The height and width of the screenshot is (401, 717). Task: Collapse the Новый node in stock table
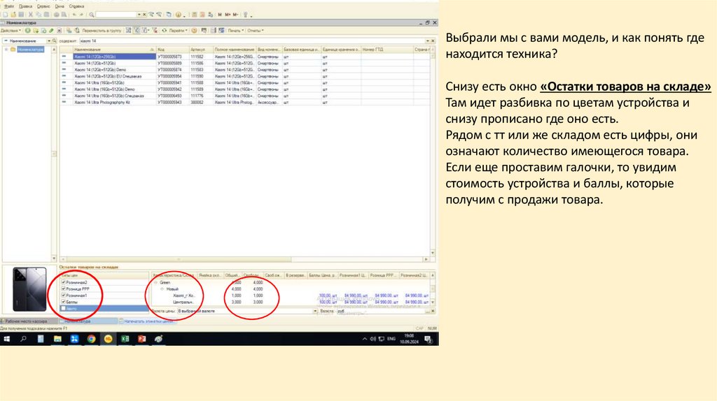point(162,289)
